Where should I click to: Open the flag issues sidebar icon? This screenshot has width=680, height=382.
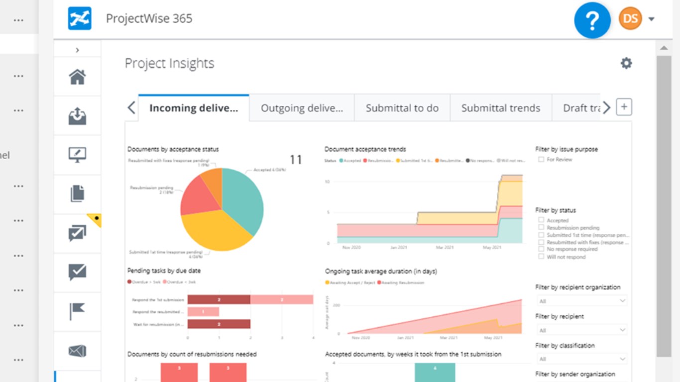point(77,311)
